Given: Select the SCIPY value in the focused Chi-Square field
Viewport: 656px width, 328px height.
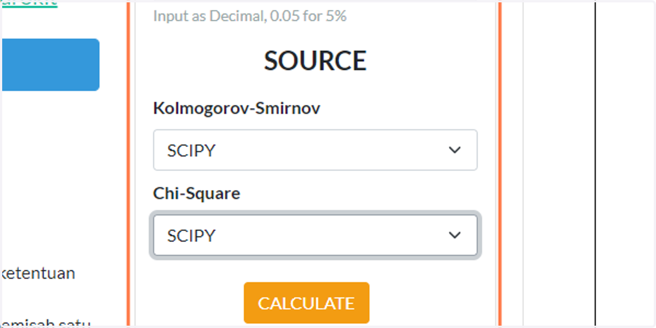Looking at the screenshot, I should pos(191,236).
